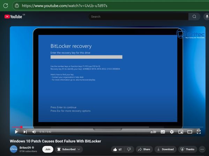
Task: Mute the video volume
Action: [x=34, y=132]
